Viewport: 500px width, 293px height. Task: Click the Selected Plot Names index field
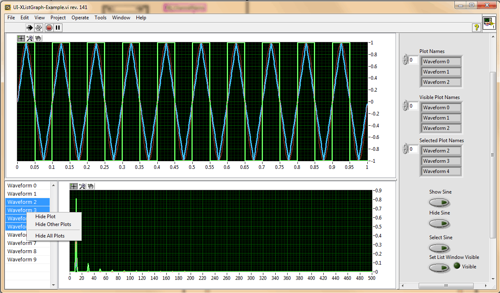coord(413,149)
